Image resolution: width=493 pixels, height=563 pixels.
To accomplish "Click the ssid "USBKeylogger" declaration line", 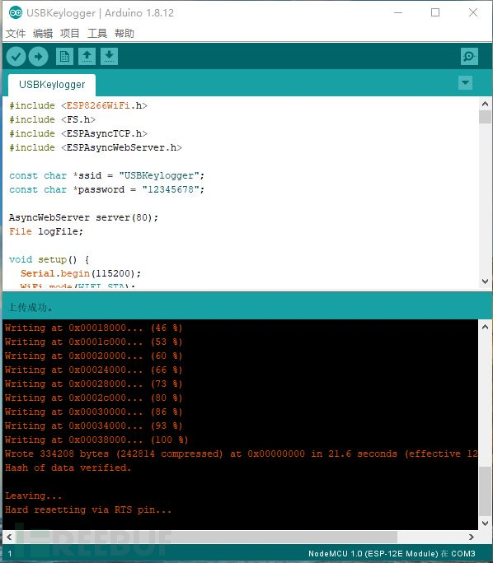I will coord(107,175).
